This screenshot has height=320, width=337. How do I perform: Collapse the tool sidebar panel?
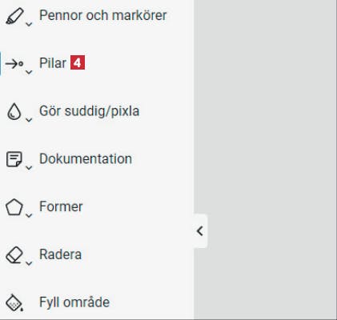tap(200, 231)
